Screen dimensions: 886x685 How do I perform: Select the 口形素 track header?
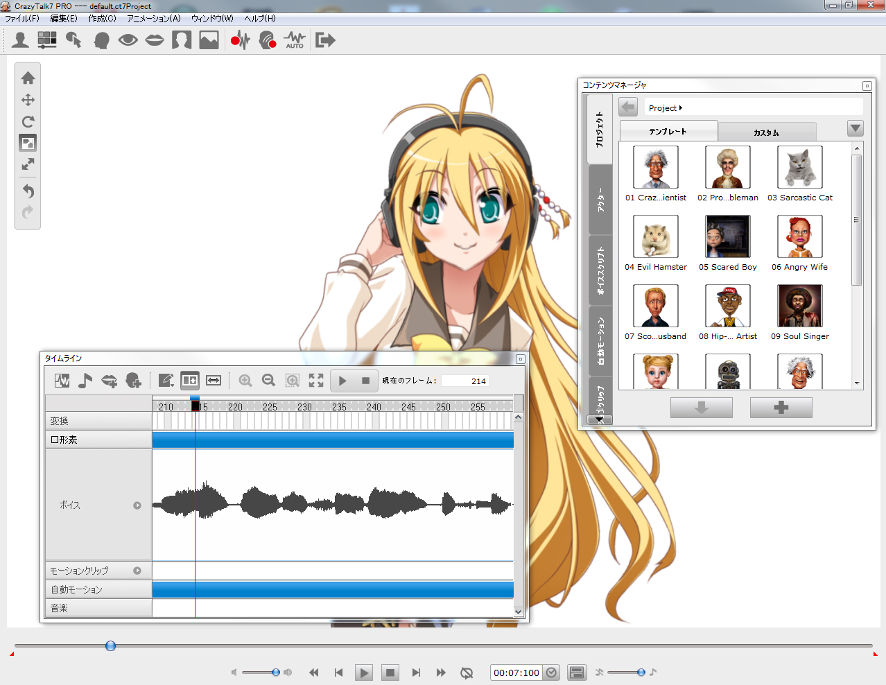(x=98, y=440)
